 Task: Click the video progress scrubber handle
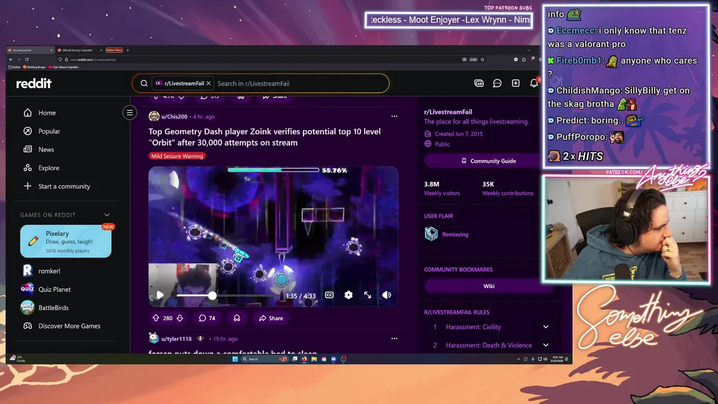click(x=212, y=295)
